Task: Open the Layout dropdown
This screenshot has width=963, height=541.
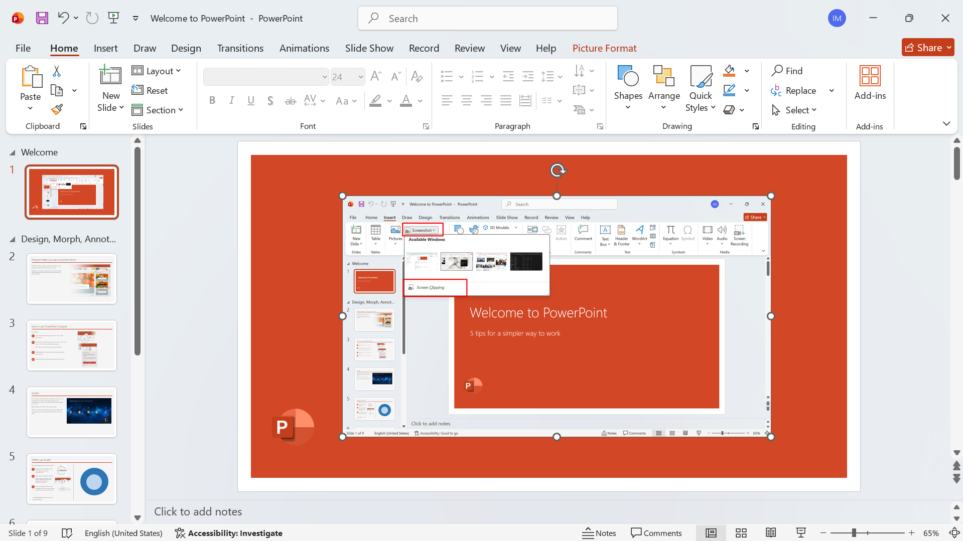Action: point(156,71)
